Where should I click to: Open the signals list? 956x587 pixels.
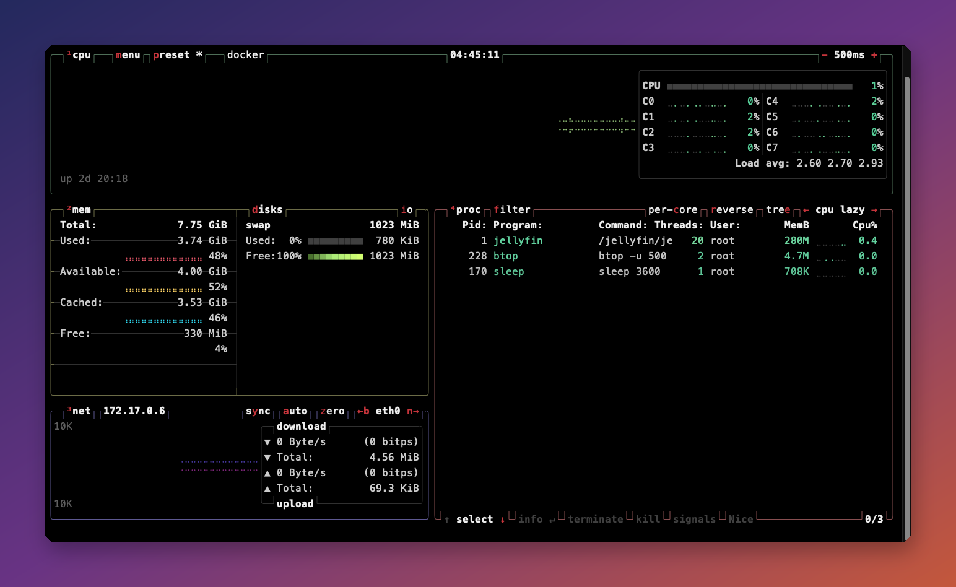pos(695,520)
